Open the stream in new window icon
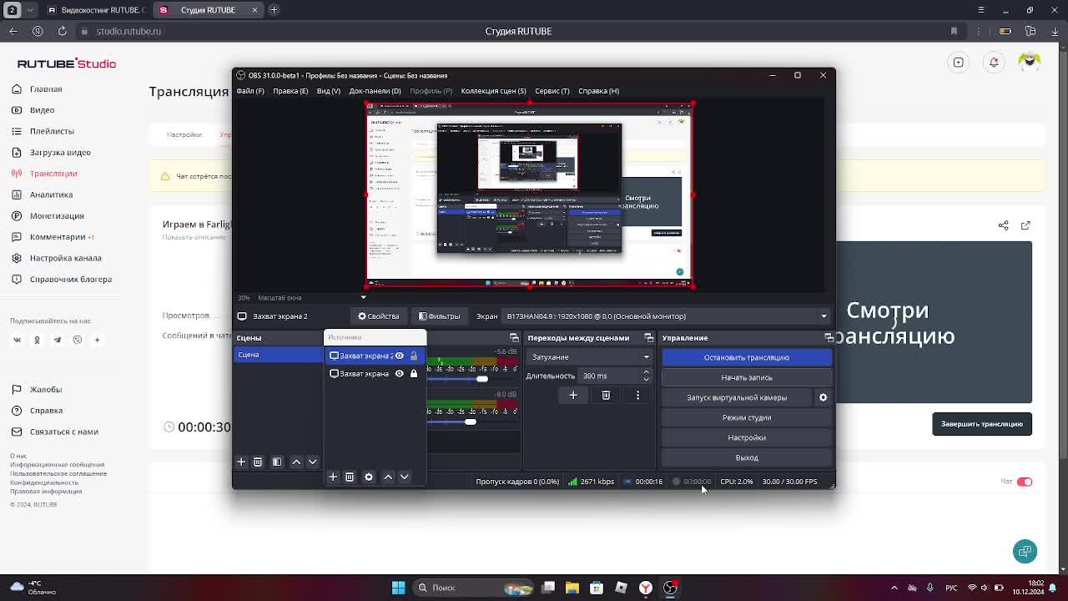Image resolution: width=1068 pixels, height=601 pixels. [x=1025, y=225]
